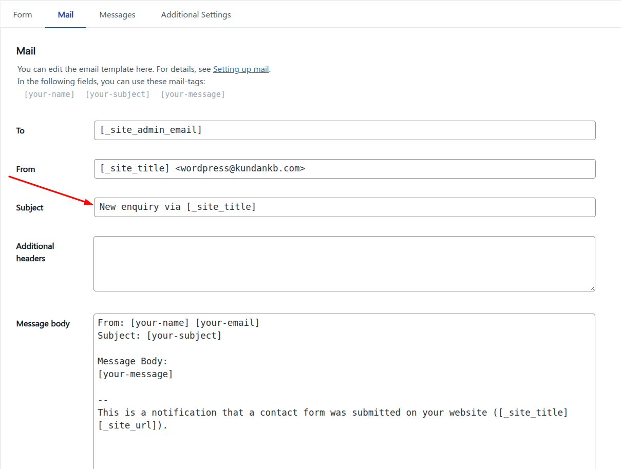Click inside the From field

pos(344,168)
